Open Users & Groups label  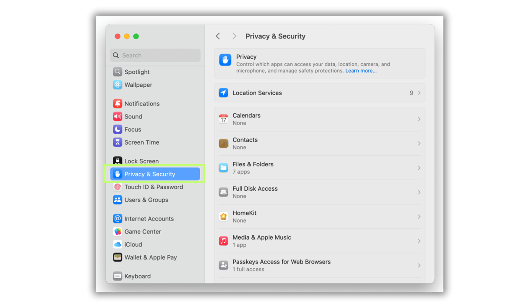click(146, 200)
